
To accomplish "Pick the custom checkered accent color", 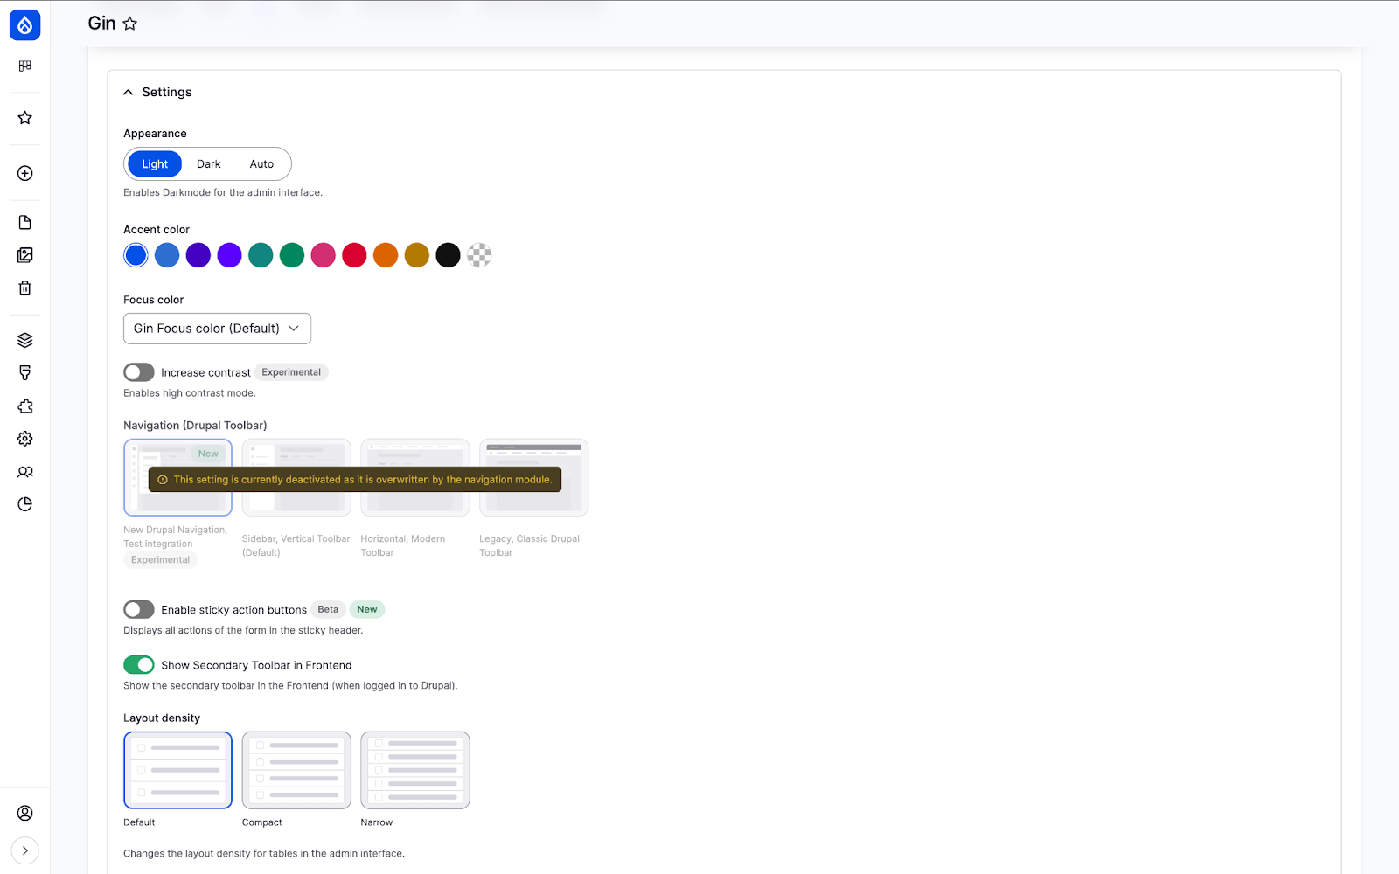I will [479, 255].
